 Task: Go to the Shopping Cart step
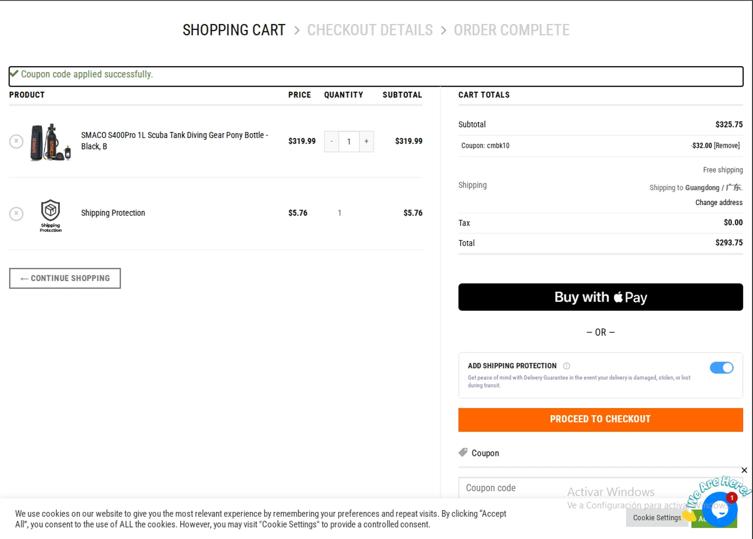pos(234,30)
